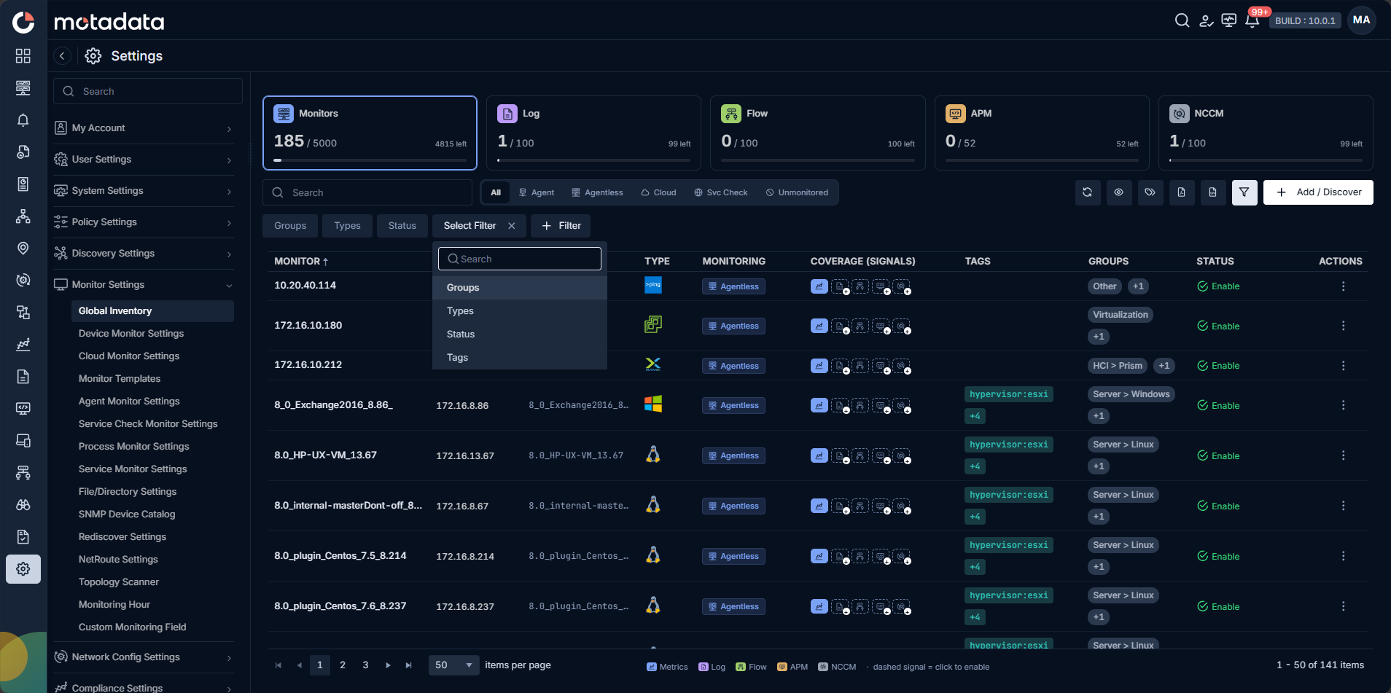Click the back arrow next to Settings
The image size is (1391, 693).
tap(62, 56)
